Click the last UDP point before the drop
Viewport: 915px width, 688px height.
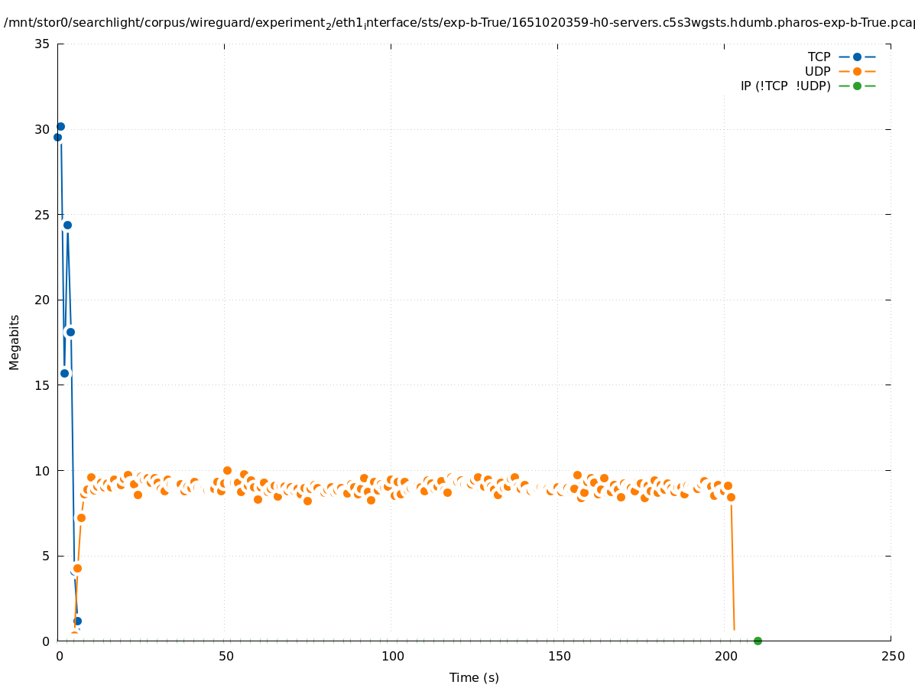(x=731, y=497)
